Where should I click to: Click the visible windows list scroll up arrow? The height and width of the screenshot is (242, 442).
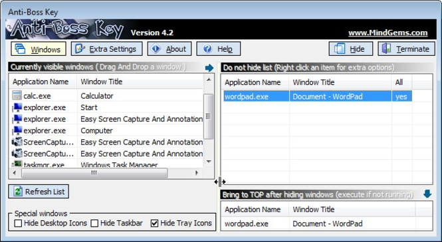coord(209,80)
